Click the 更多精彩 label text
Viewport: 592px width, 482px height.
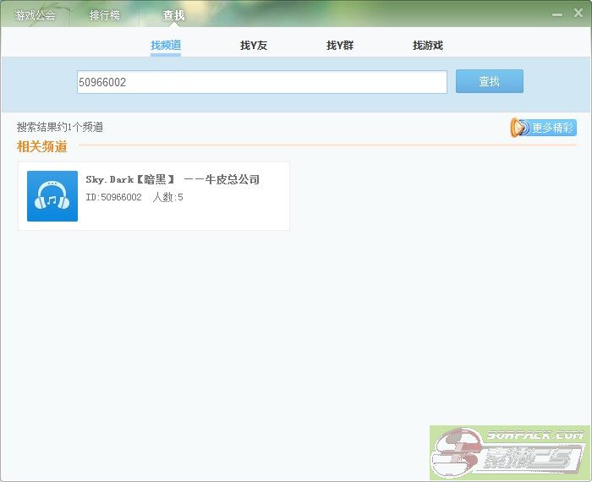[x=553, y=128]
